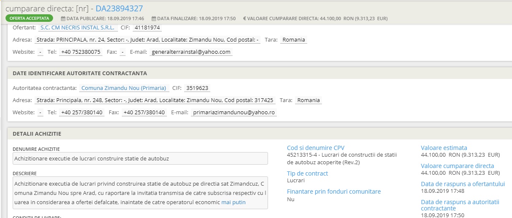Open the S.C. CM NECRIS INSTAL S.R.L. supplier link
Image resolution: width=512 pixels, height=218 pixels.
pos(79,28)
